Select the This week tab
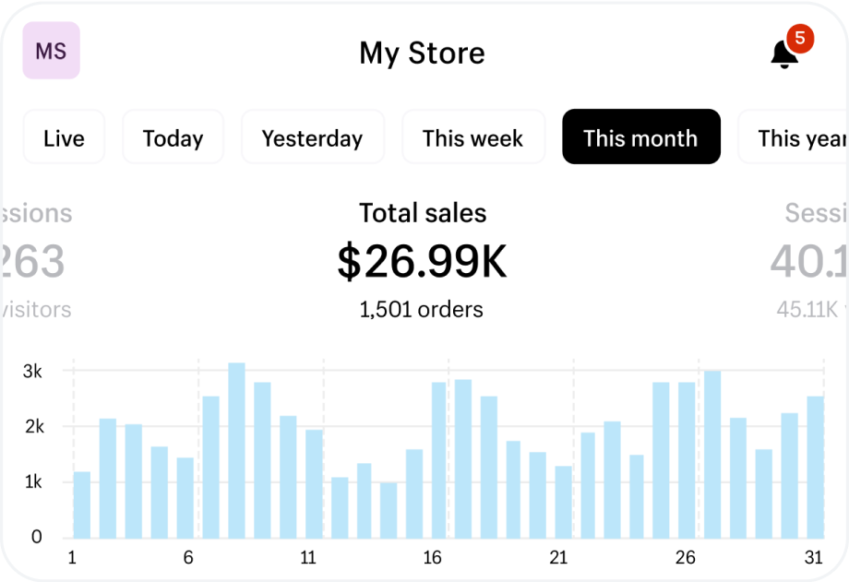The image size is (849, 582). [x=473, y=137]
